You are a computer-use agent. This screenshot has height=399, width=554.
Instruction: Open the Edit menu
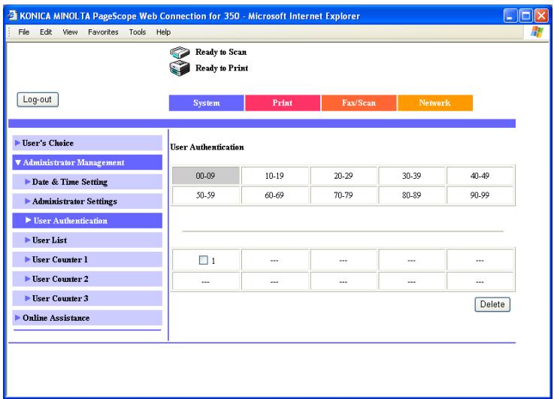[x=46, y=32]
